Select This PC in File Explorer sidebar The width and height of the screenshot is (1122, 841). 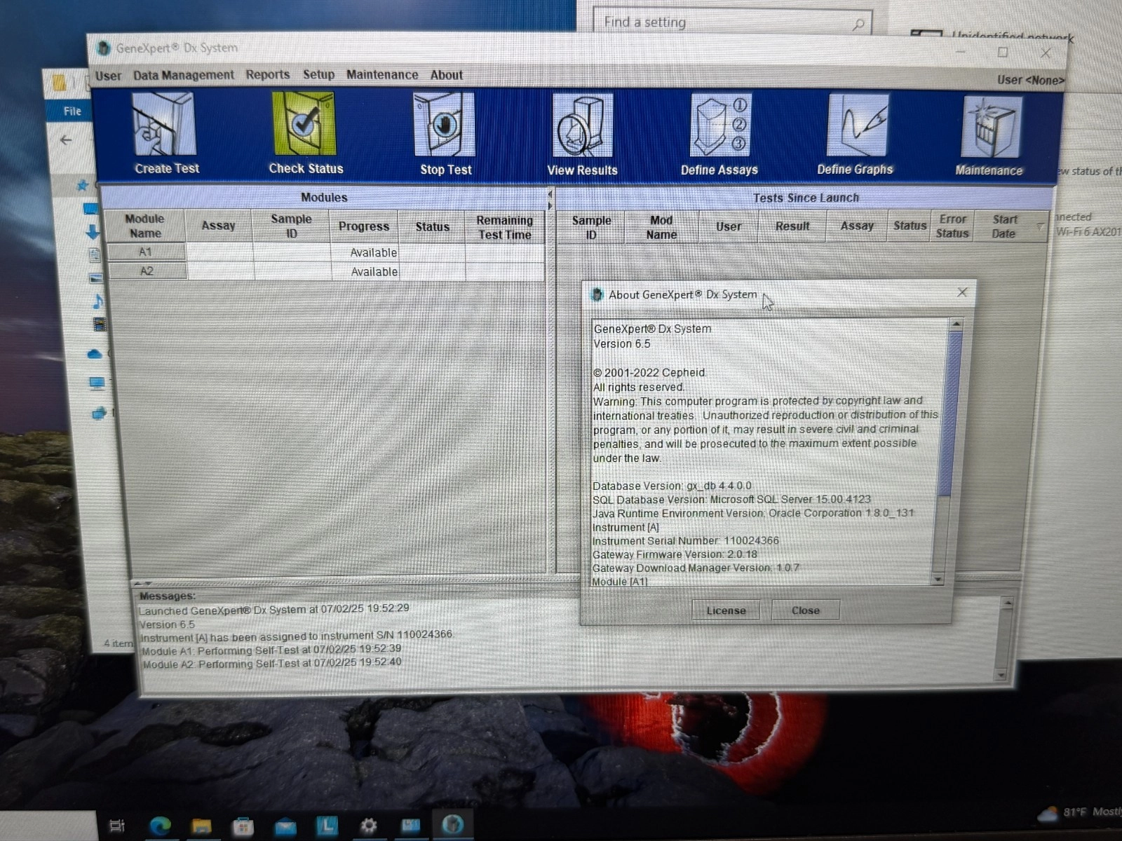[97, 383]
